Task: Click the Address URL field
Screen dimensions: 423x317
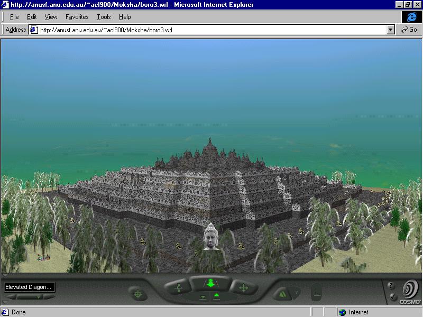Action: pos(212,30)
